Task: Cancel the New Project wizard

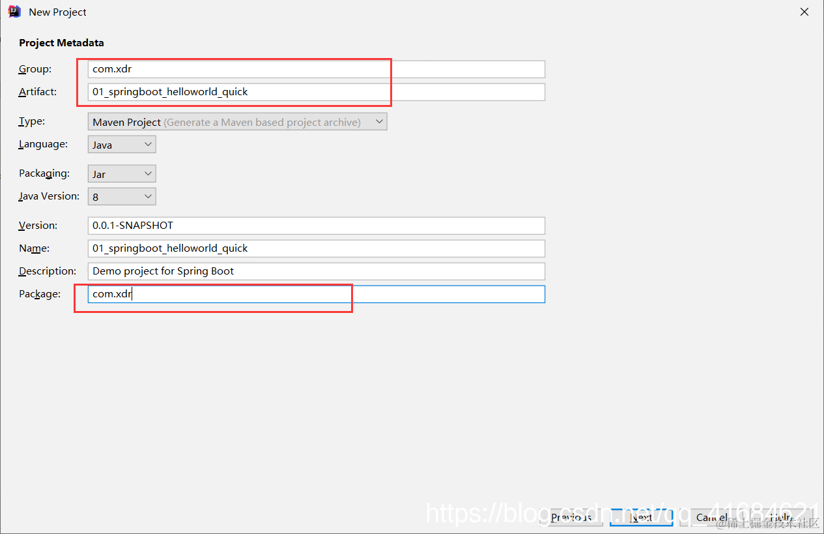Action: [x=710, y=517]
